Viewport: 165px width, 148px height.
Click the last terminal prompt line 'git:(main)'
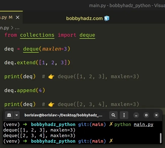click(x=92, y=141)
